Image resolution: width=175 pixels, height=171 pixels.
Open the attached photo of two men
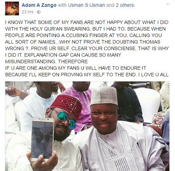(x=87, y=126)
